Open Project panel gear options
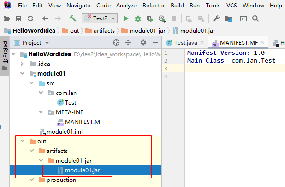The image size is (285, 187). [143, 43]
